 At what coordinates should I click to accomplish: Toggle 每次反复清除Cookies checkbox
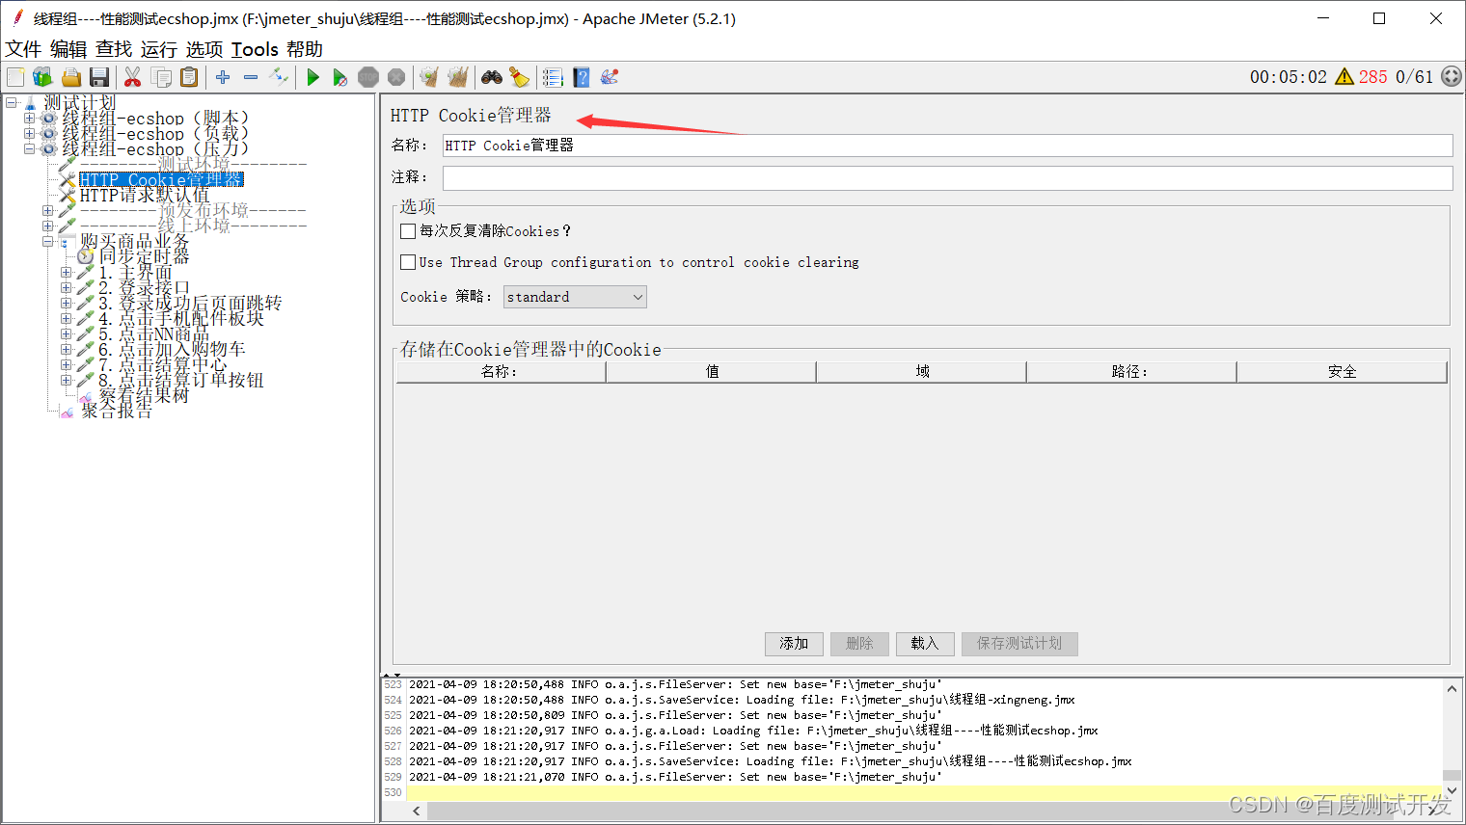[x=408, y=231]
